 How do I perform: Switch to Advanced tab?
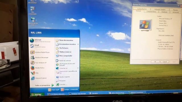click(175, 12)
